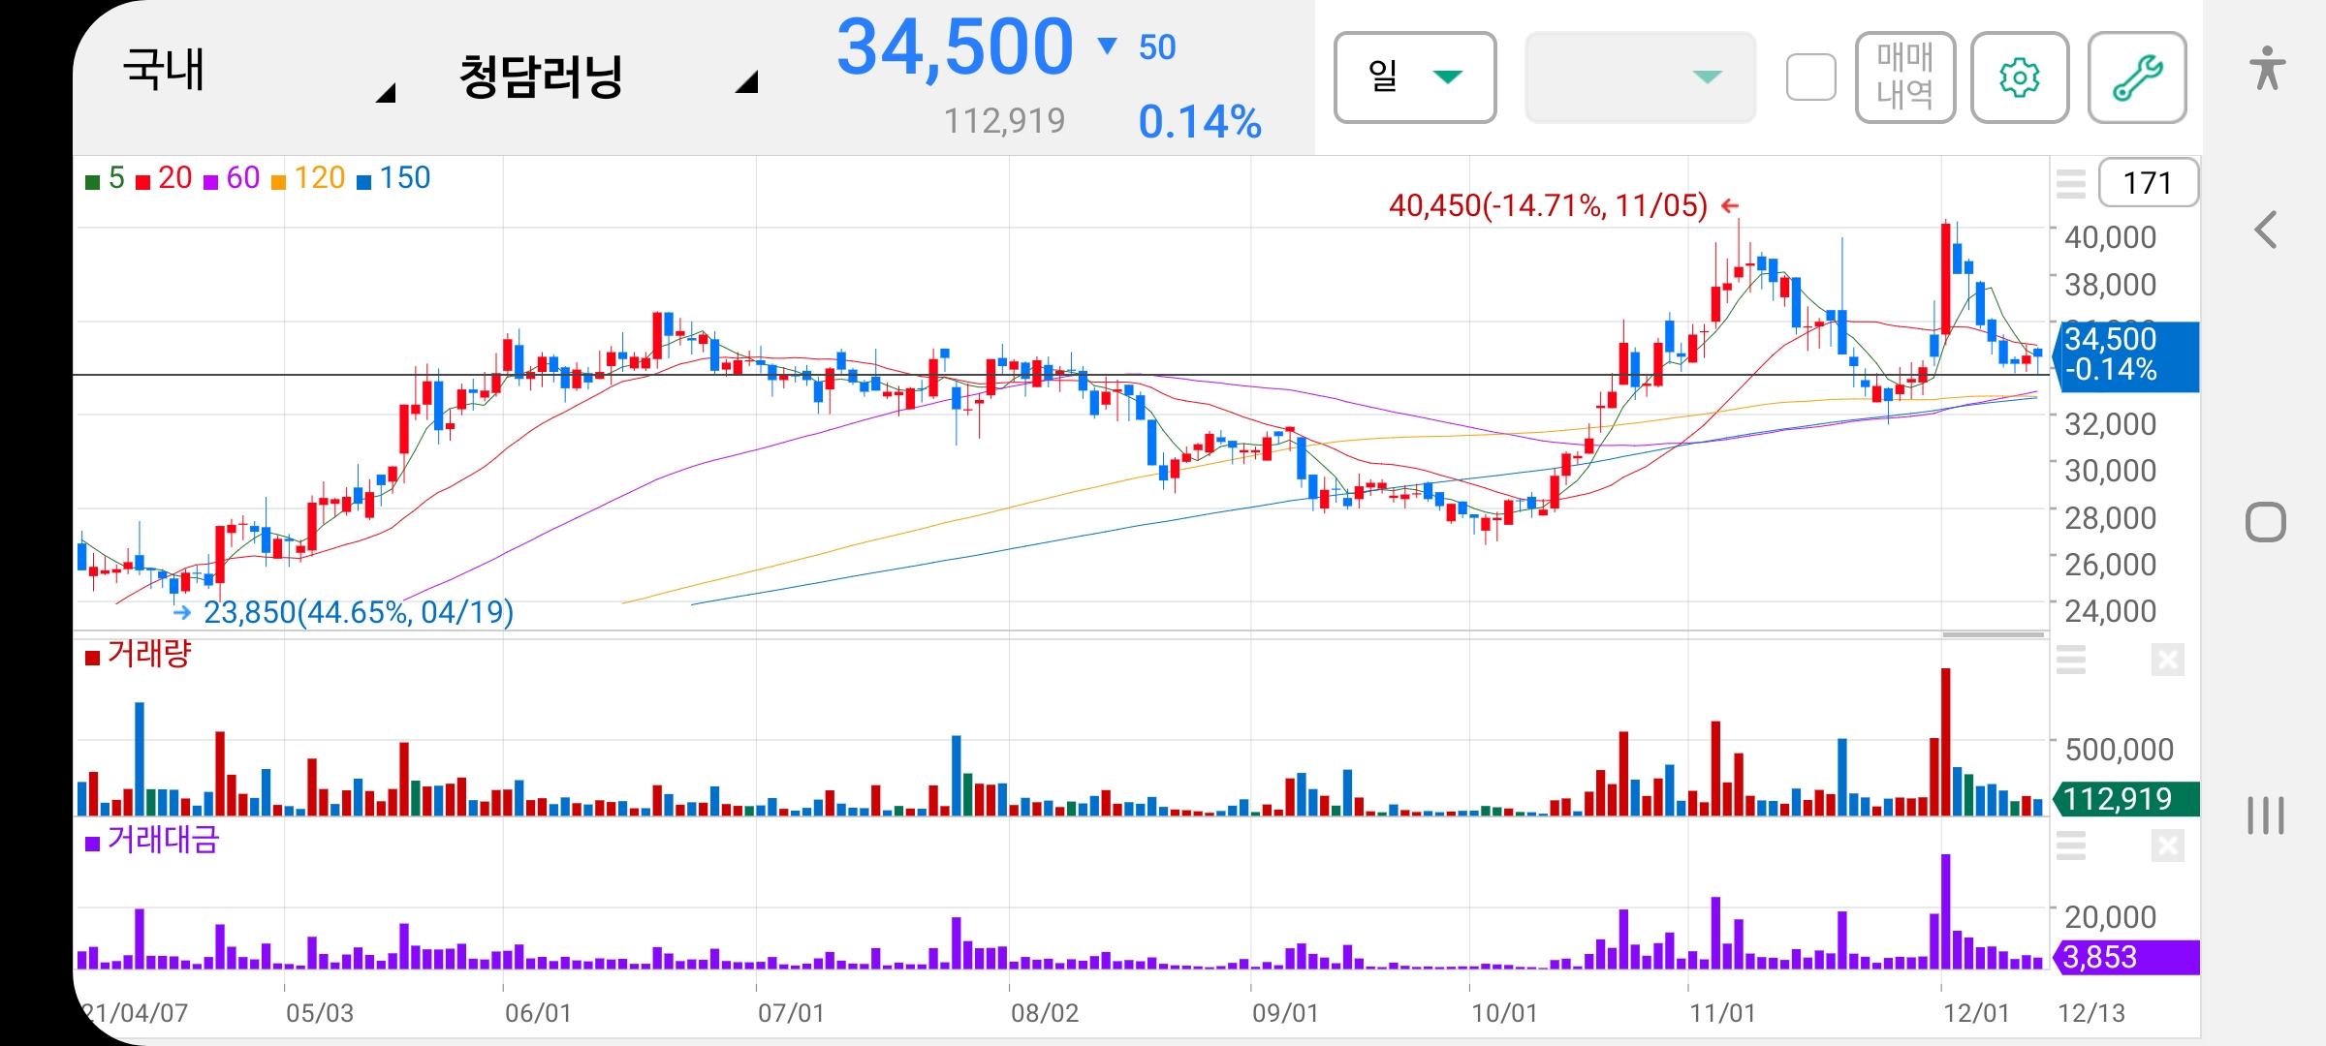Open Android recent apps button
The height and width of the screenshot is (1046, 2326).
(x=2266, y=815)
